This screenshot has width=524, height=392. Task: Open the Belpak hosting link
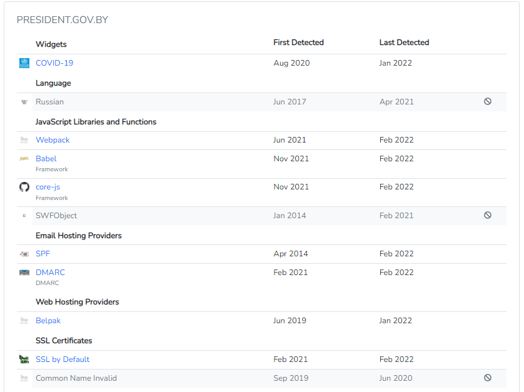[48, 321]
